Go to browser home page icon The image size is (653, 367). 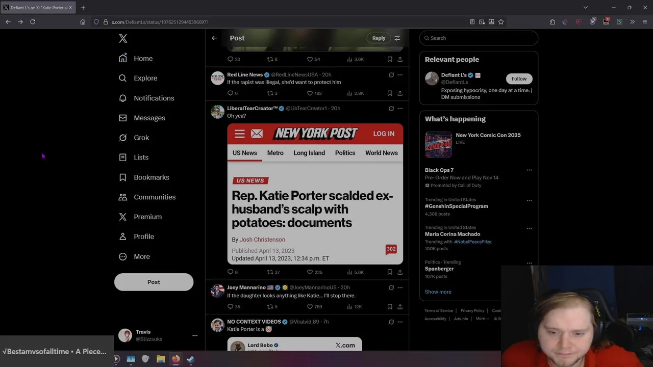[83, 22]
